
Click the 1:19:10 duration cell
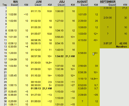(82, 79)
